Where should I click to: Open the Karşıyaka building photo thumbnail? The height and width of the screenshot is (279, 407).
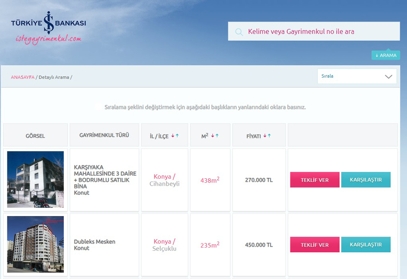(x=36, y=179)
